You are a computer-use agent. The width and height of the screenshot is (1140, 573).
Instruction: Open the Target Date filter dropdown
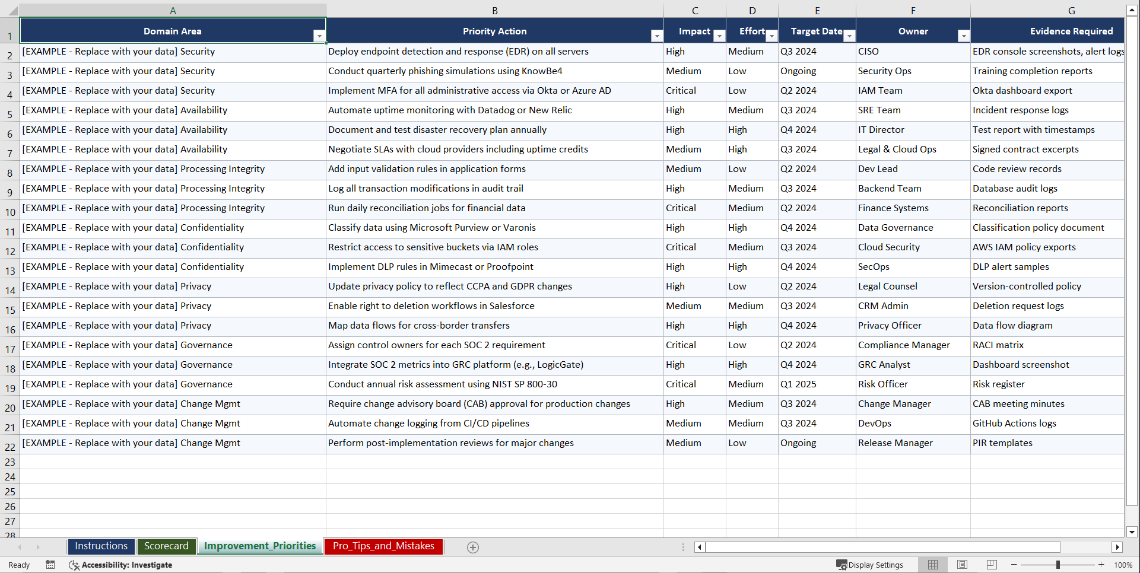[849, 36]
